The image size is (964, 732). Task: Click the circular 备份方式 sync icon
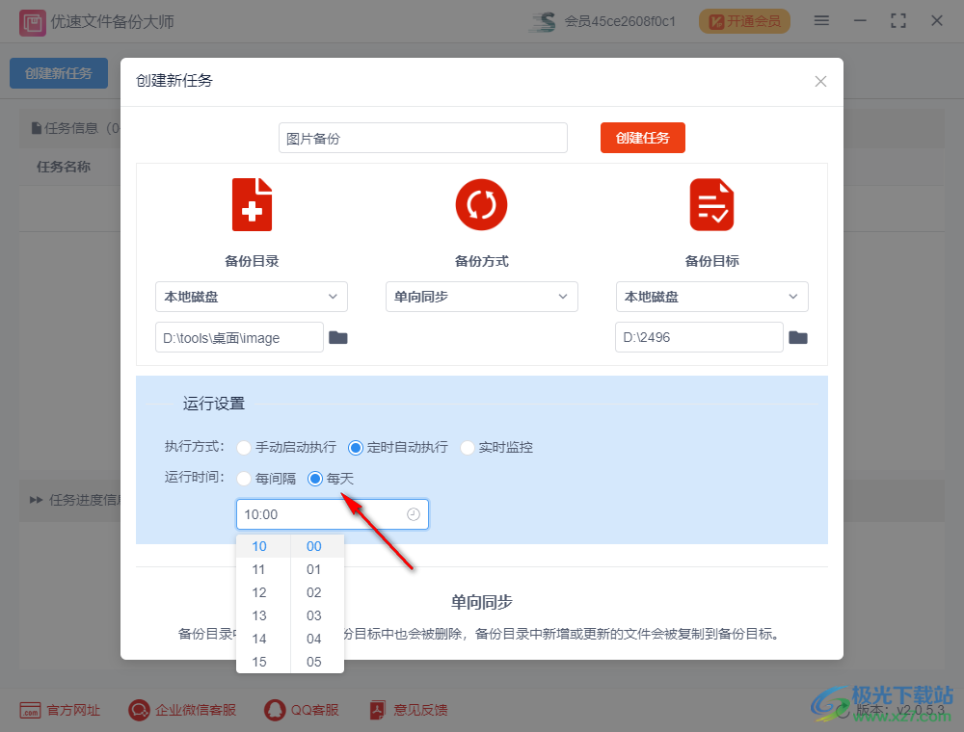[x=481, y=204]
